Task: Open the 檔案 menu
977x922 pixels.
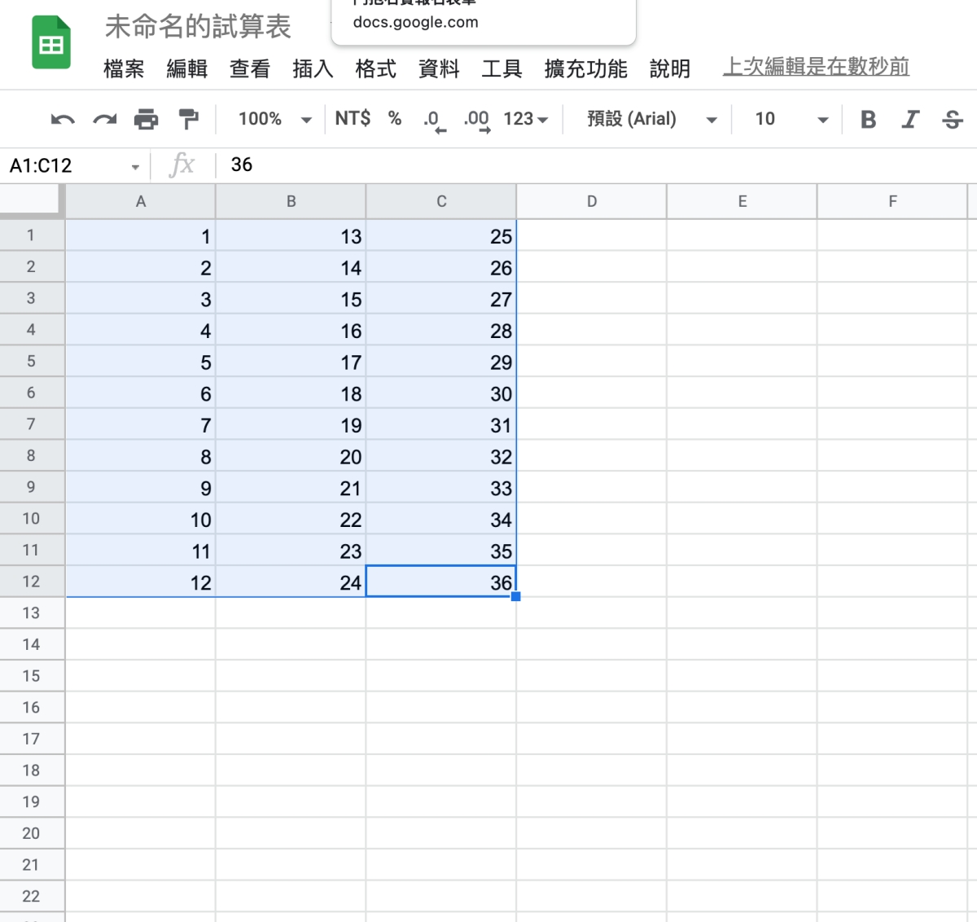Action: tap(124, 68)
